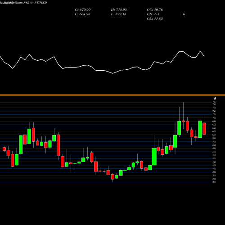Select the open value O: 670.00

point(83,10)
